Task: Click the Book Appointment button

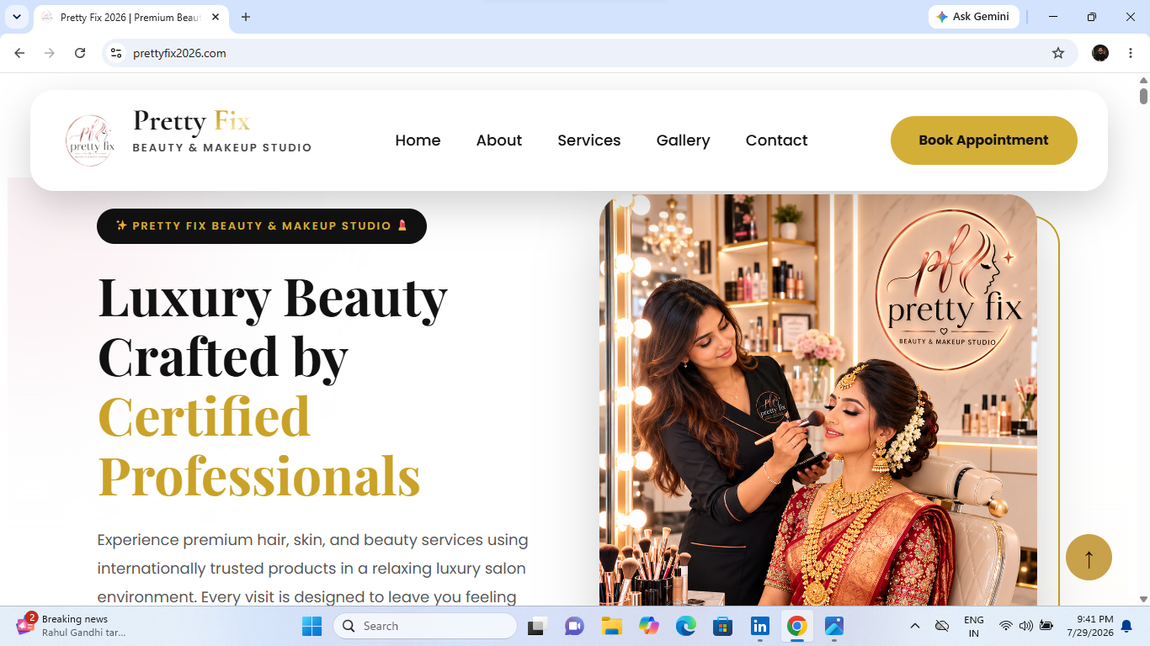Action: pos(983,140)
